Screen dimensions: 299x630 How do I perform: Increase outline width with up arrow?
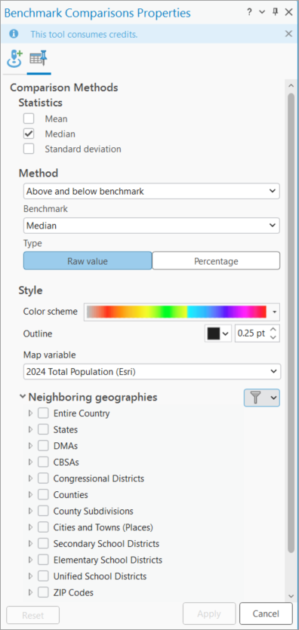[273, 330]
